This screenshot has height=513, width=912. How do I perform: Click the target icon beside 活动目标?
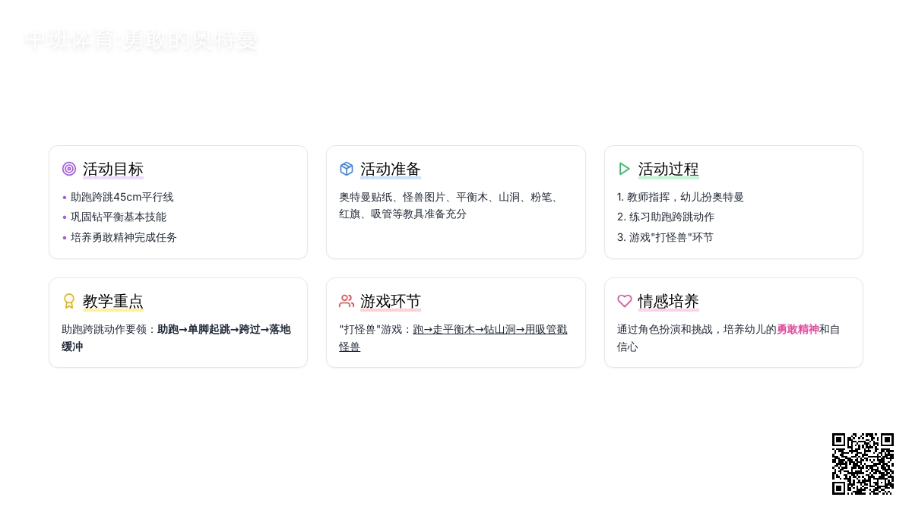(x=69, y=169)
